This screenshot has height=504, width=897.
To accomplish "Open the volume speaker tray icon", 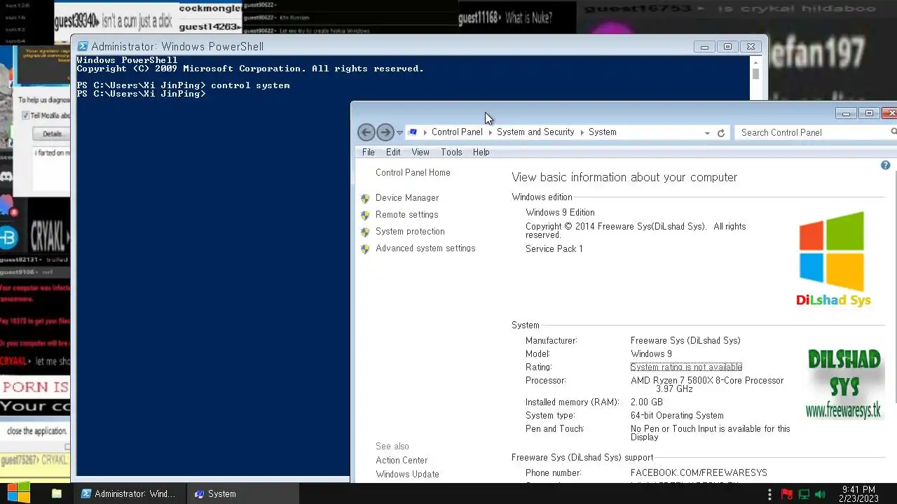I will click(x=820, y=494).
